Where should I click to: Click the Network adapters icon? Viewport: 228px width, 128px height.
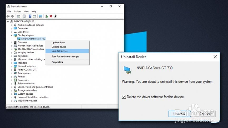tap(15, 66)
